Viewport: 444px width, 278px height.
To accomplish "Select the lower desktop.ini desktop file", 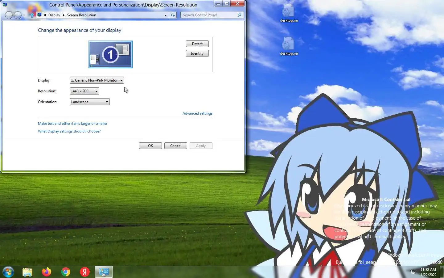I will [x=289, y=46].
